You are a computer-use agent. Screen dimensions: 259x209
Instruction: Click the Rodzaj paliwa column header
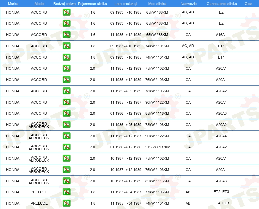coord(64,4)
